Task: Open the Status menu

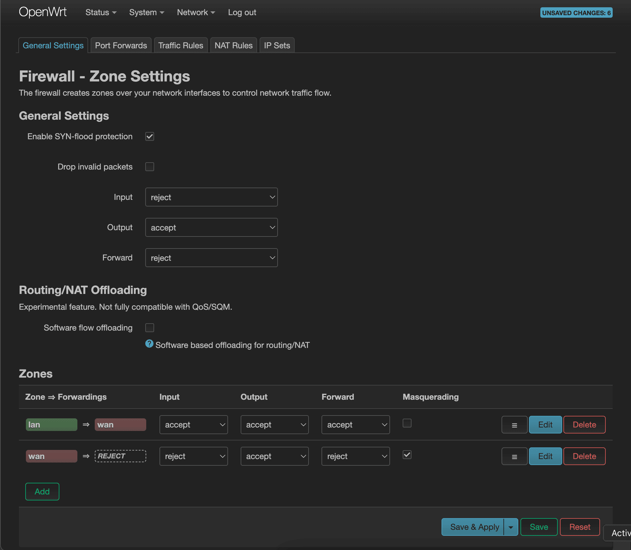Action: [x=101, y=12]
